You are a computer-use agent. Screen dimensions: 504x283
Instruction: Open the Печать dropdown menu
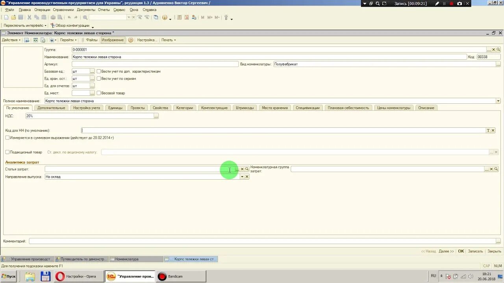point(169,40)
